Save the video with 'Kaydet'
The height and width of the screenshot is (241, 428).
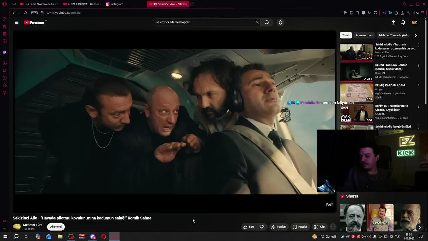(x=300, y=227)
